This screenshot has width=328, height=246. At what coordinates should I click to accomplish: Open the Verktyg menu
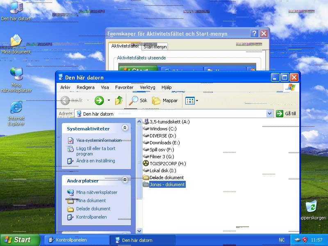pos(148,87)
